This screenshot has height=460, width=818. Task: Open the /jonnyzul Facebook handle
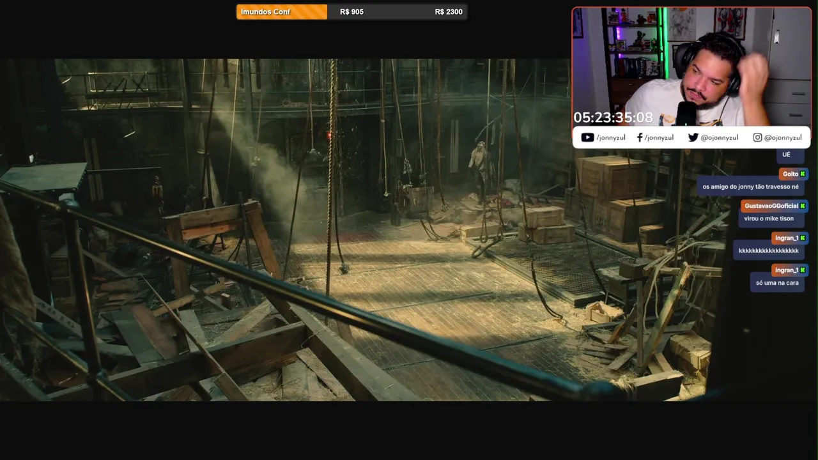tap(659, 137)
